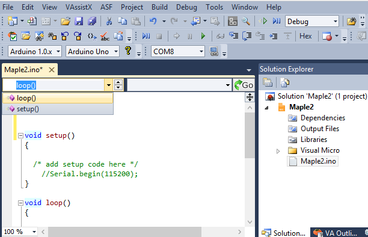Screen dimensions: 368x237
Task: Cut selection with the scissors icon
Action: [109, 22]
